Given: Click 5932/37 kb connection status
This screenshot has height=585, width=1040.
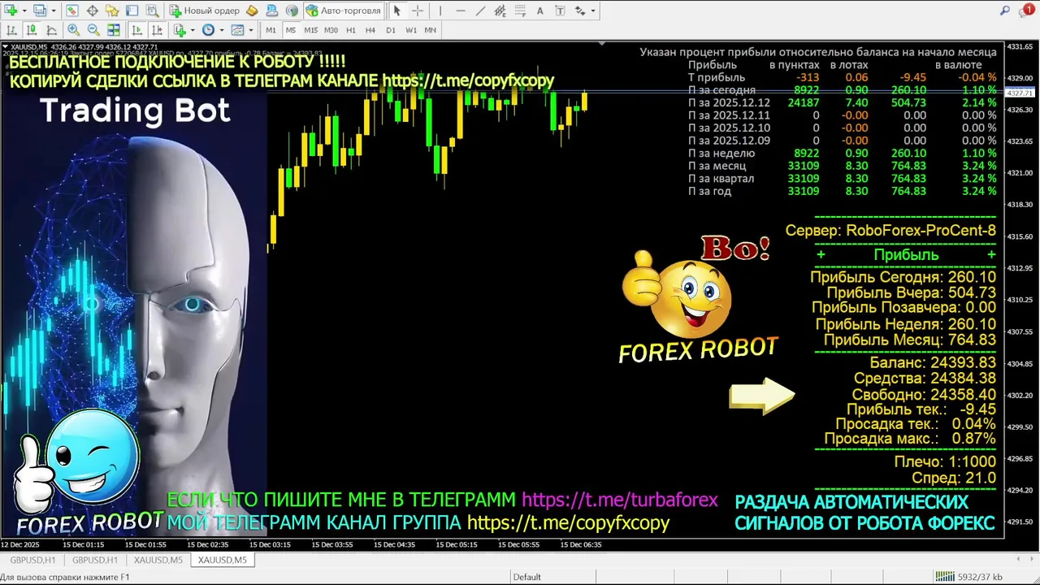Looking at the screenshot, I should (968, 577).
